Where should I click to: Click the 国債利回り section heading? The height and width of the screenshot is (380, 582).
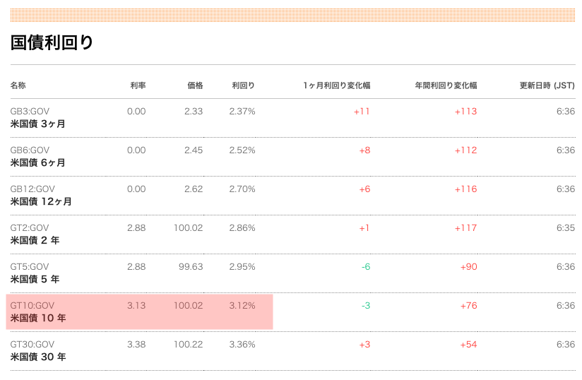pos(52,42)
